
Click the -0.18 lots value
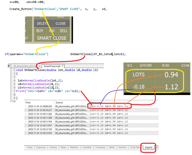tap(139, 87)
